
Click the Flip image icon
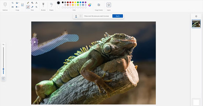click(x=17, y=7)
